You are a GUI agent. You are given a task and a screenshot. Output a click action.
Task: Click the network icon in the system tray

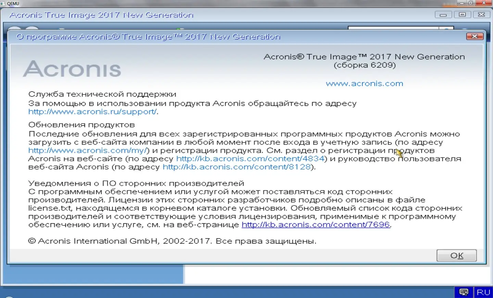464,292
